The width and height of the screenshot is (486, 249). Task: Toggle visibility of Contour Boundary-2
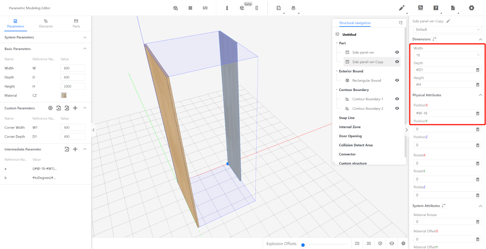397,108
